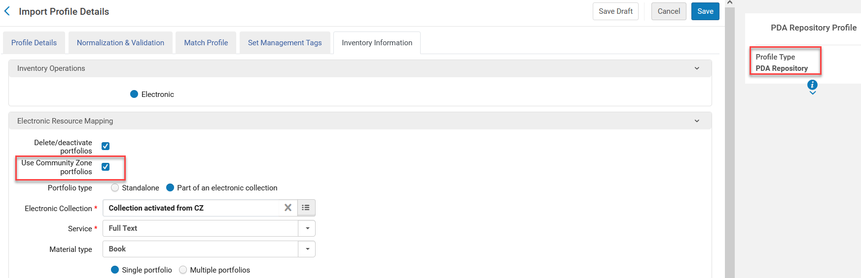Click the back arrow beside Import Profile Details

[7, 11]
